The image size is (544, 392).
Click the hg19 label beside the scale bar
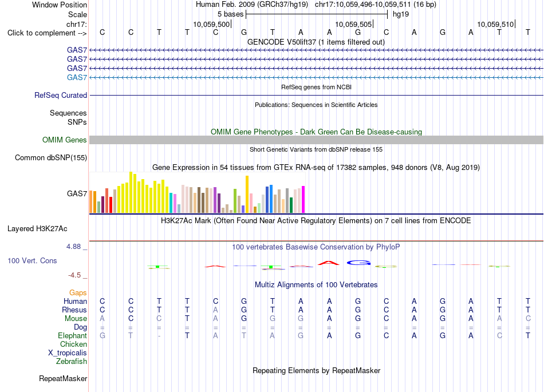(x=401, y=14)
